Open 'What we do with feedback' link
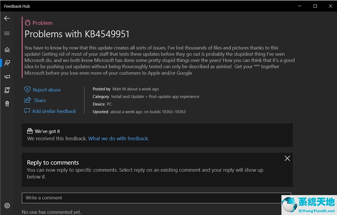337x215 pixels. (x=119, y=139)
